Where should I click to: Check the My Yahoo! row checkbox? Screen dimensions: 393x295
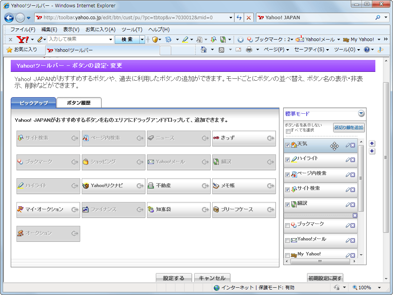pos(287,255)
